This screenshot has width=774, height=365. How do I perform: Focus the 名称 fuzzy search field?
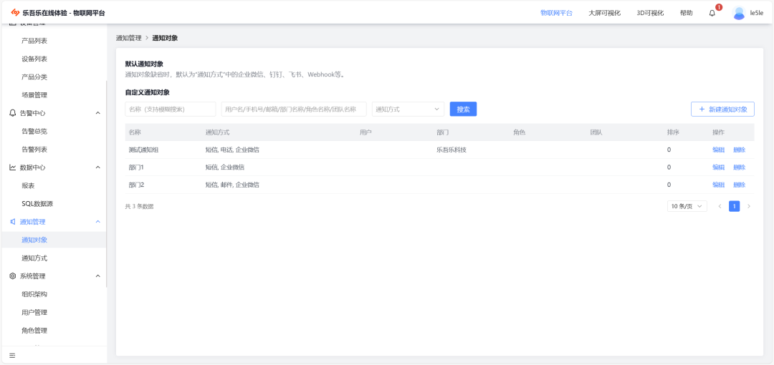[171, 109]
